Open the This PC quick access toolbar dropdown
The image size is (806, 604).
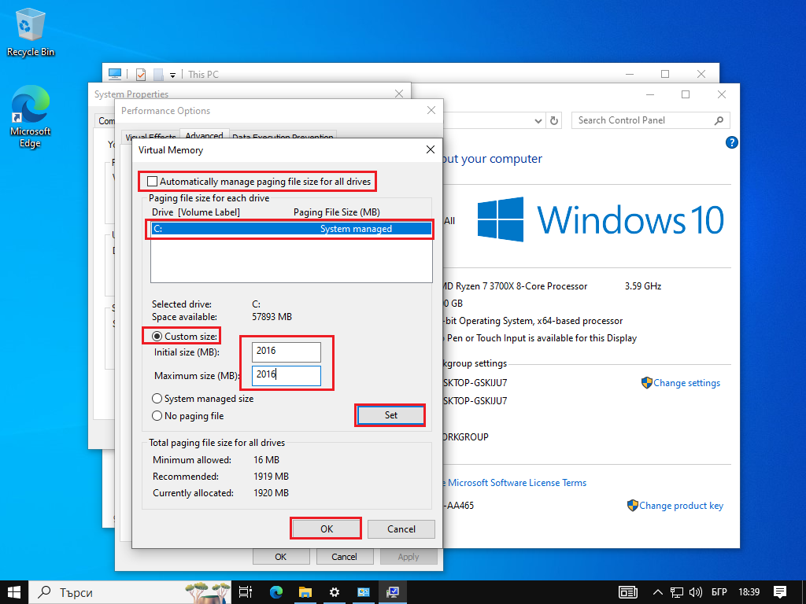point(172,75)
